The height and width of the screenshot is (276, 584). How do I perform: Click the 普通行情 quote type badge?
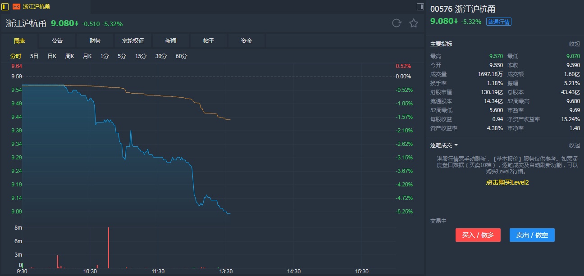point(498,22)
